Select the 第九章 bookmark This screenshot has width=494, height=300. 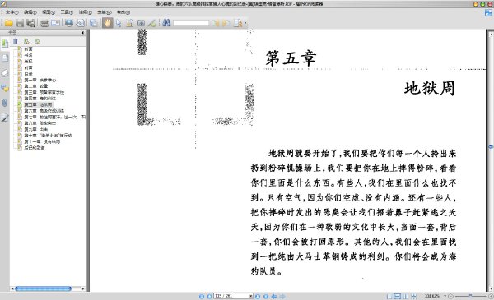tap(36, 129)
